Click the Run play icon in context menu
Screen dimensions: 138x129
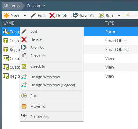coord(24,96)
